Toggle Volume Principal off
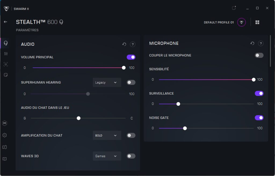Screen dimensions: 275x176 131,57
